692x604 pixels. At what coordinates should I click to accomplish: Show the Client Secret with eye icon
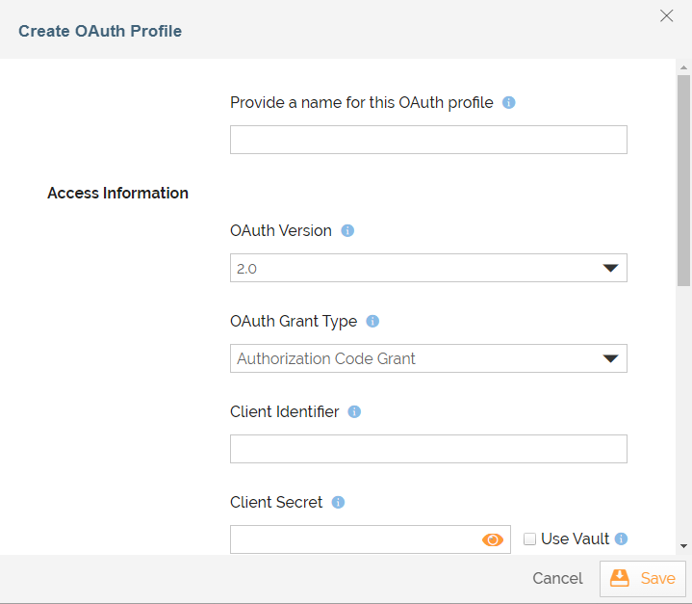[x=493, y=539]
